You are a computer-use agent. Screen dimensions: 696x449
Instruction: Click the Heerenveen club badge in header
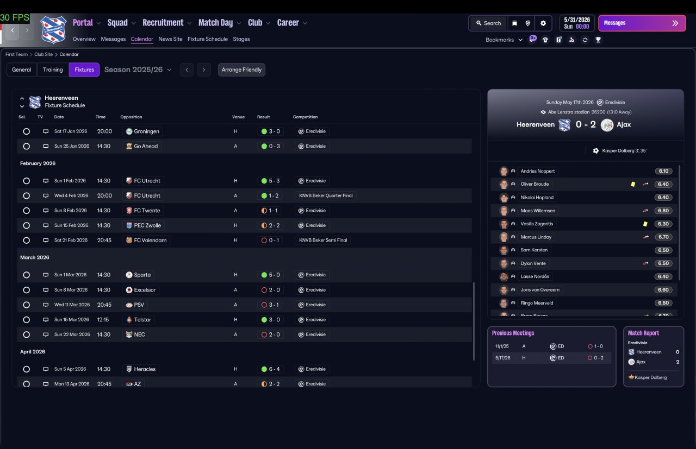click(x=53, y=29)
